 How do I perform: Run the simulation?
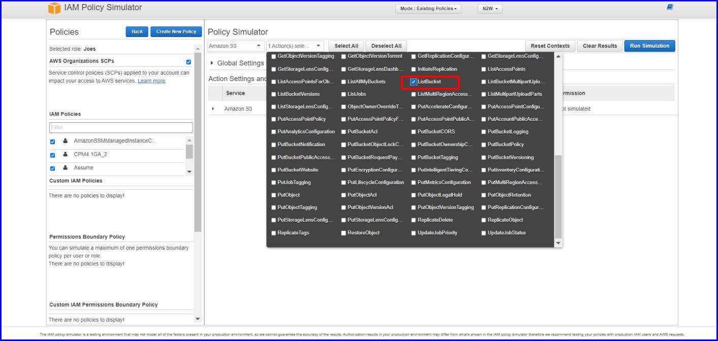click(x=649, y=46)
